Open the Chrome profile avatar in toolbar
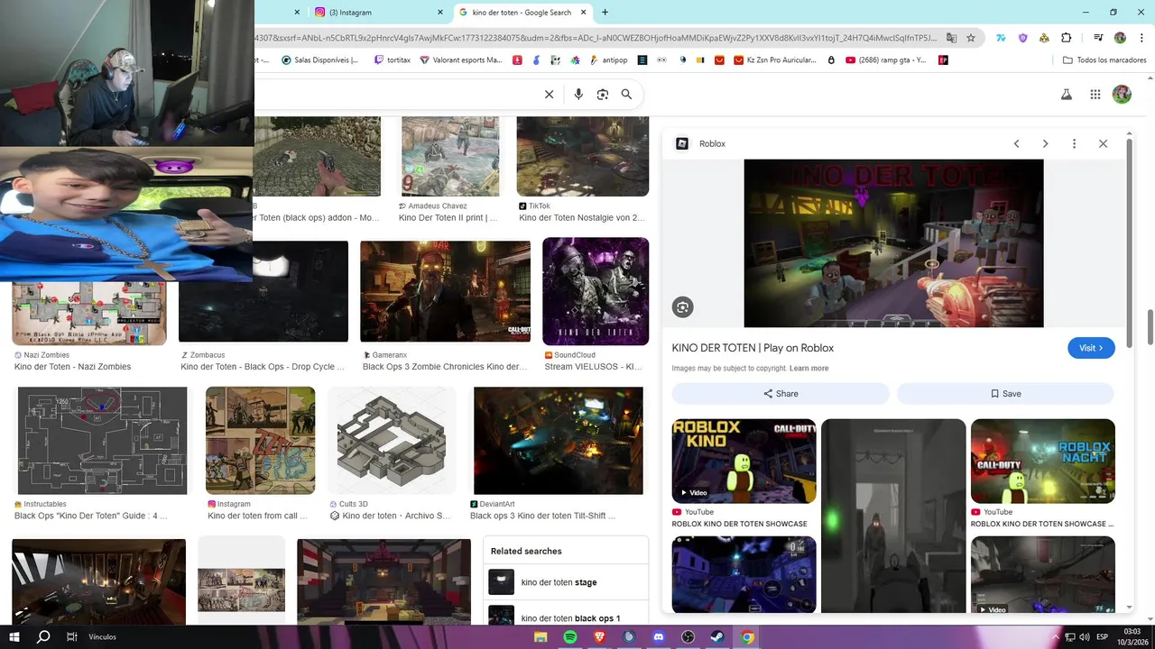 click(x=1120, y=38)
